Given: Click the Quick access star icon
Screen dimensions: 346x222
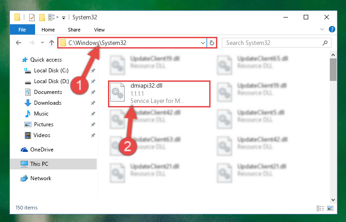Looking at the screenshot, I should pyautogui.click(x=25, y=60).
